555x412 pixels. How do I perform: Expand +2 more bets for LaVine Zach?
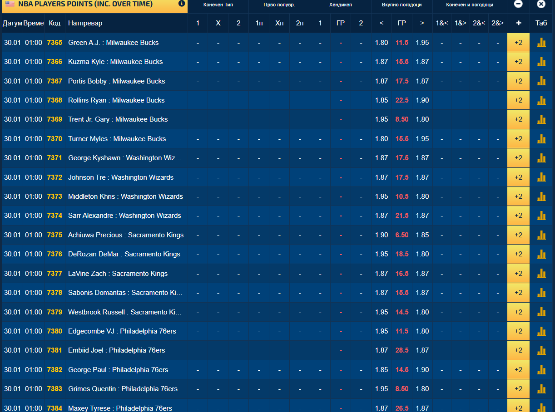pos(518,274)
